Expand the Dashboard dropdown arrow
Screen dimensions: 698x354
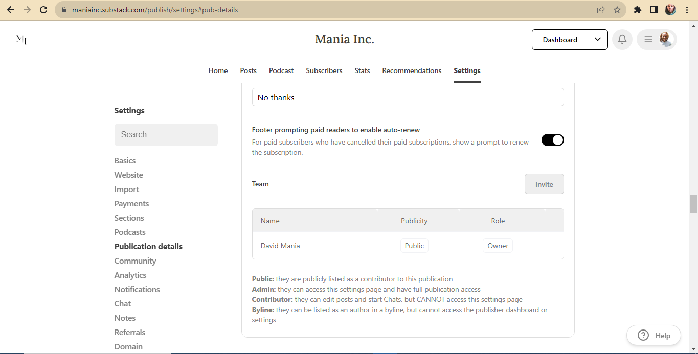[x=597, y=39]
